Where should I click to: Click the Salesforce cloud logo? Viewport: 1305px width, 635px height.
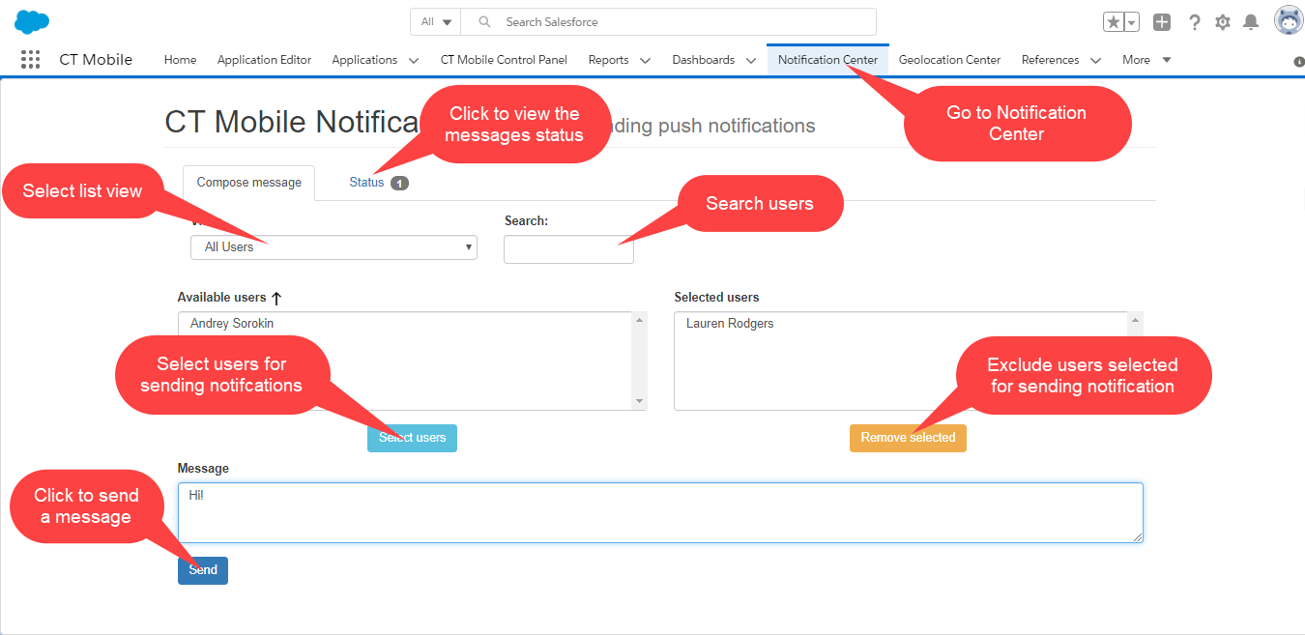point(32,21)
